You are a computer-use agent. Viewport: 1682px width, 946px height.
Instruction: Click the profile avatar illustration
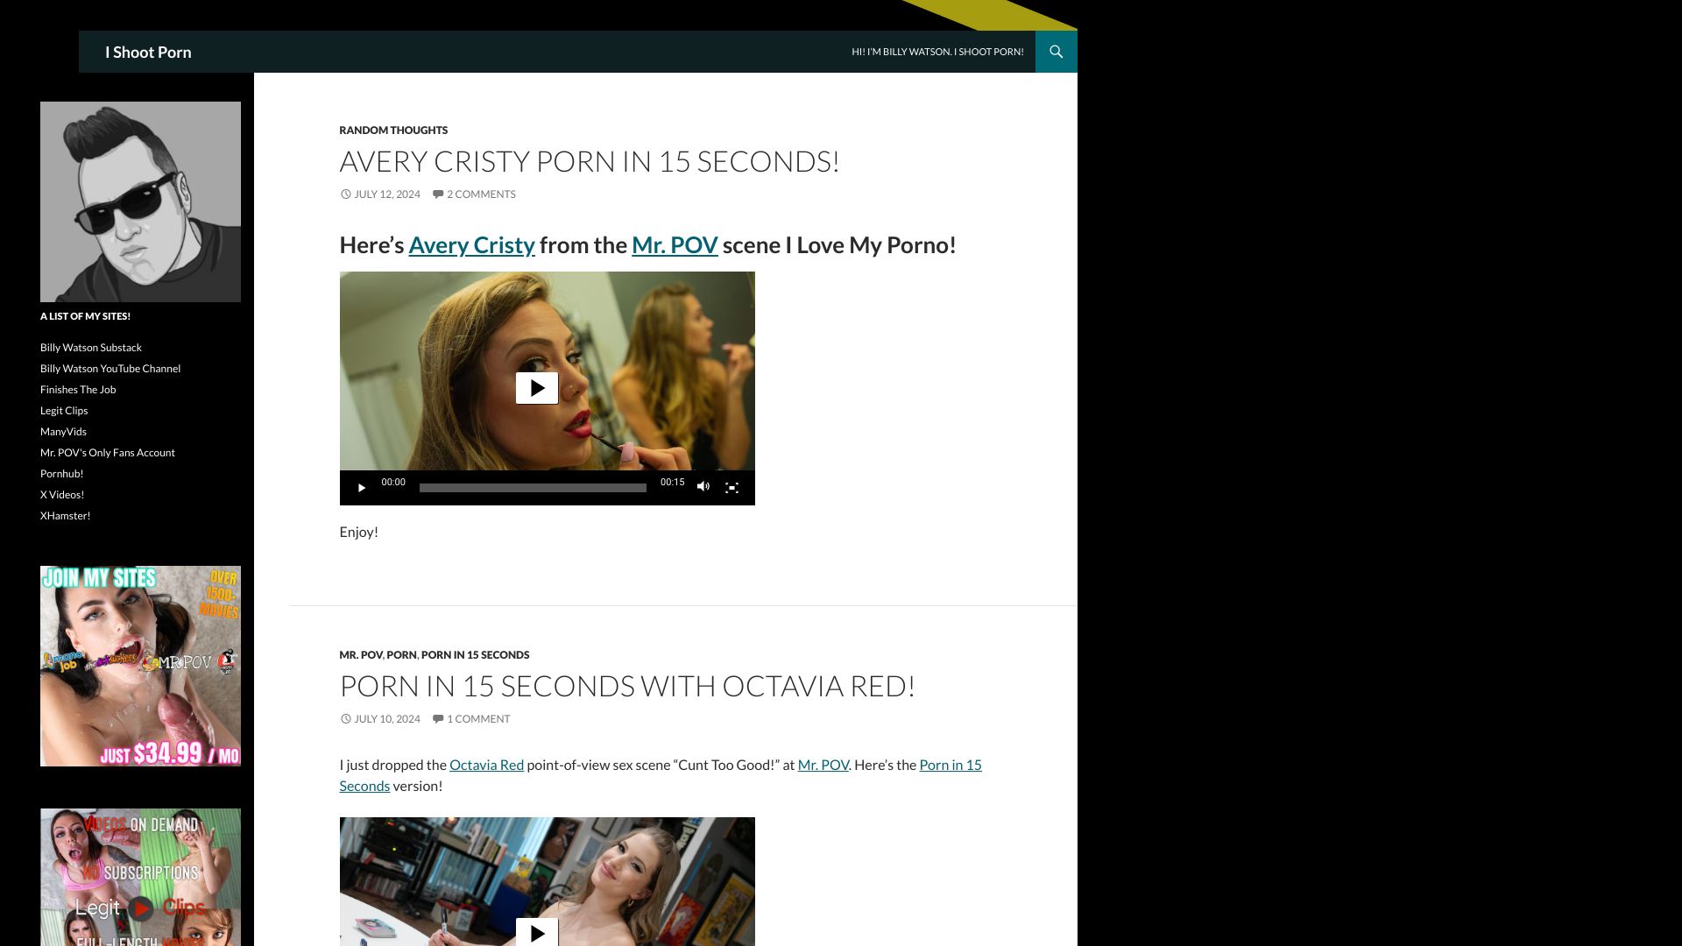tap(140, 201)
